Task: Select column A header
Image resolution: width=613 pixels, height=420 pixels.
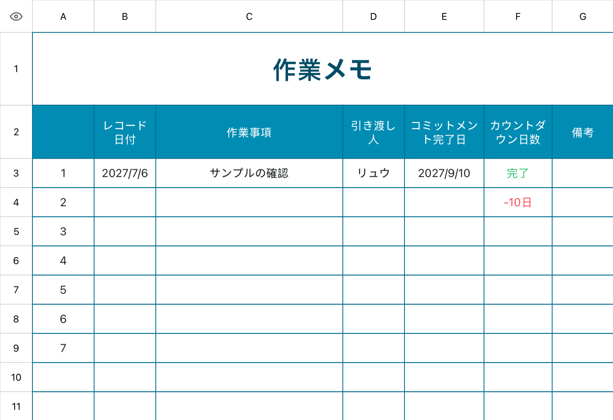Action: coord(63,17)
